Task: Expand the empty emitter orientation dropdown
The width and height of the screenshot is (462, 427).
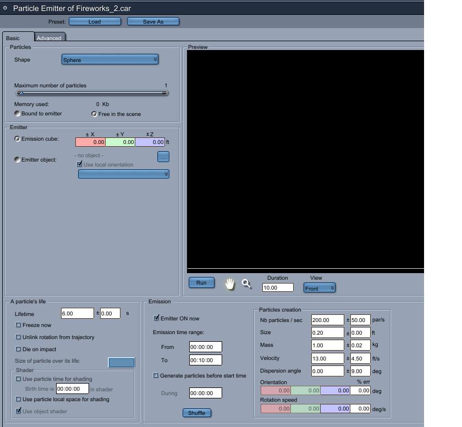Action: [x=123, y=174]
